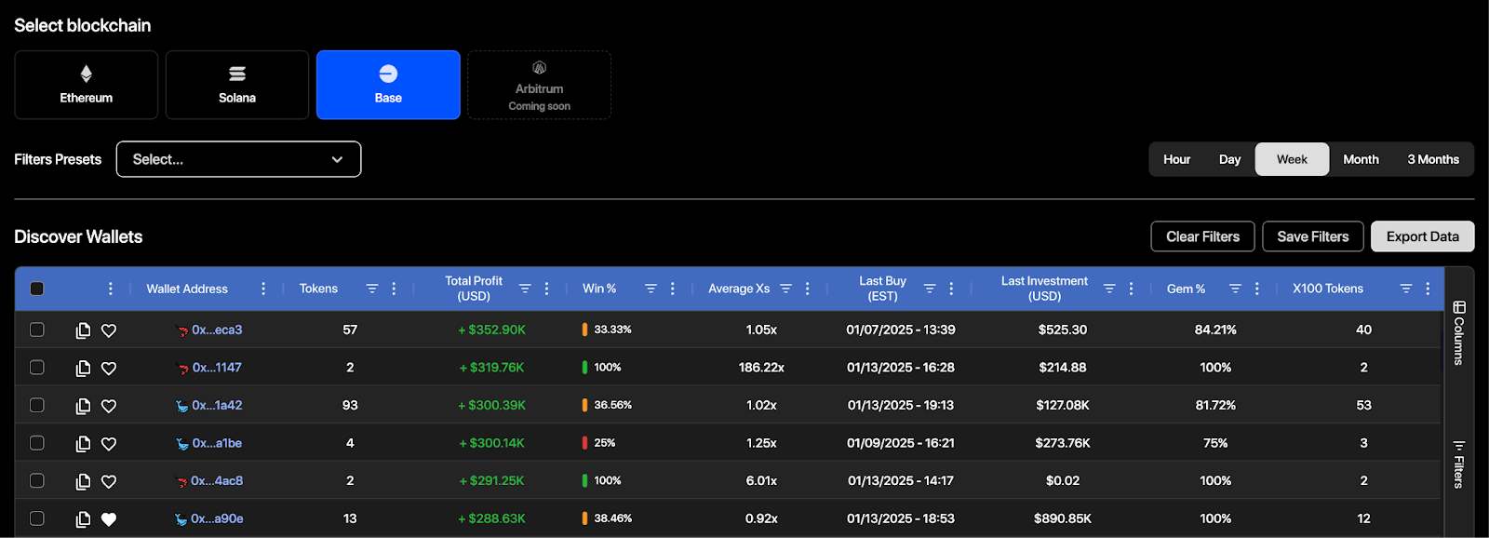Toggle select-all checkbox in table header

(x=37, y=289)
